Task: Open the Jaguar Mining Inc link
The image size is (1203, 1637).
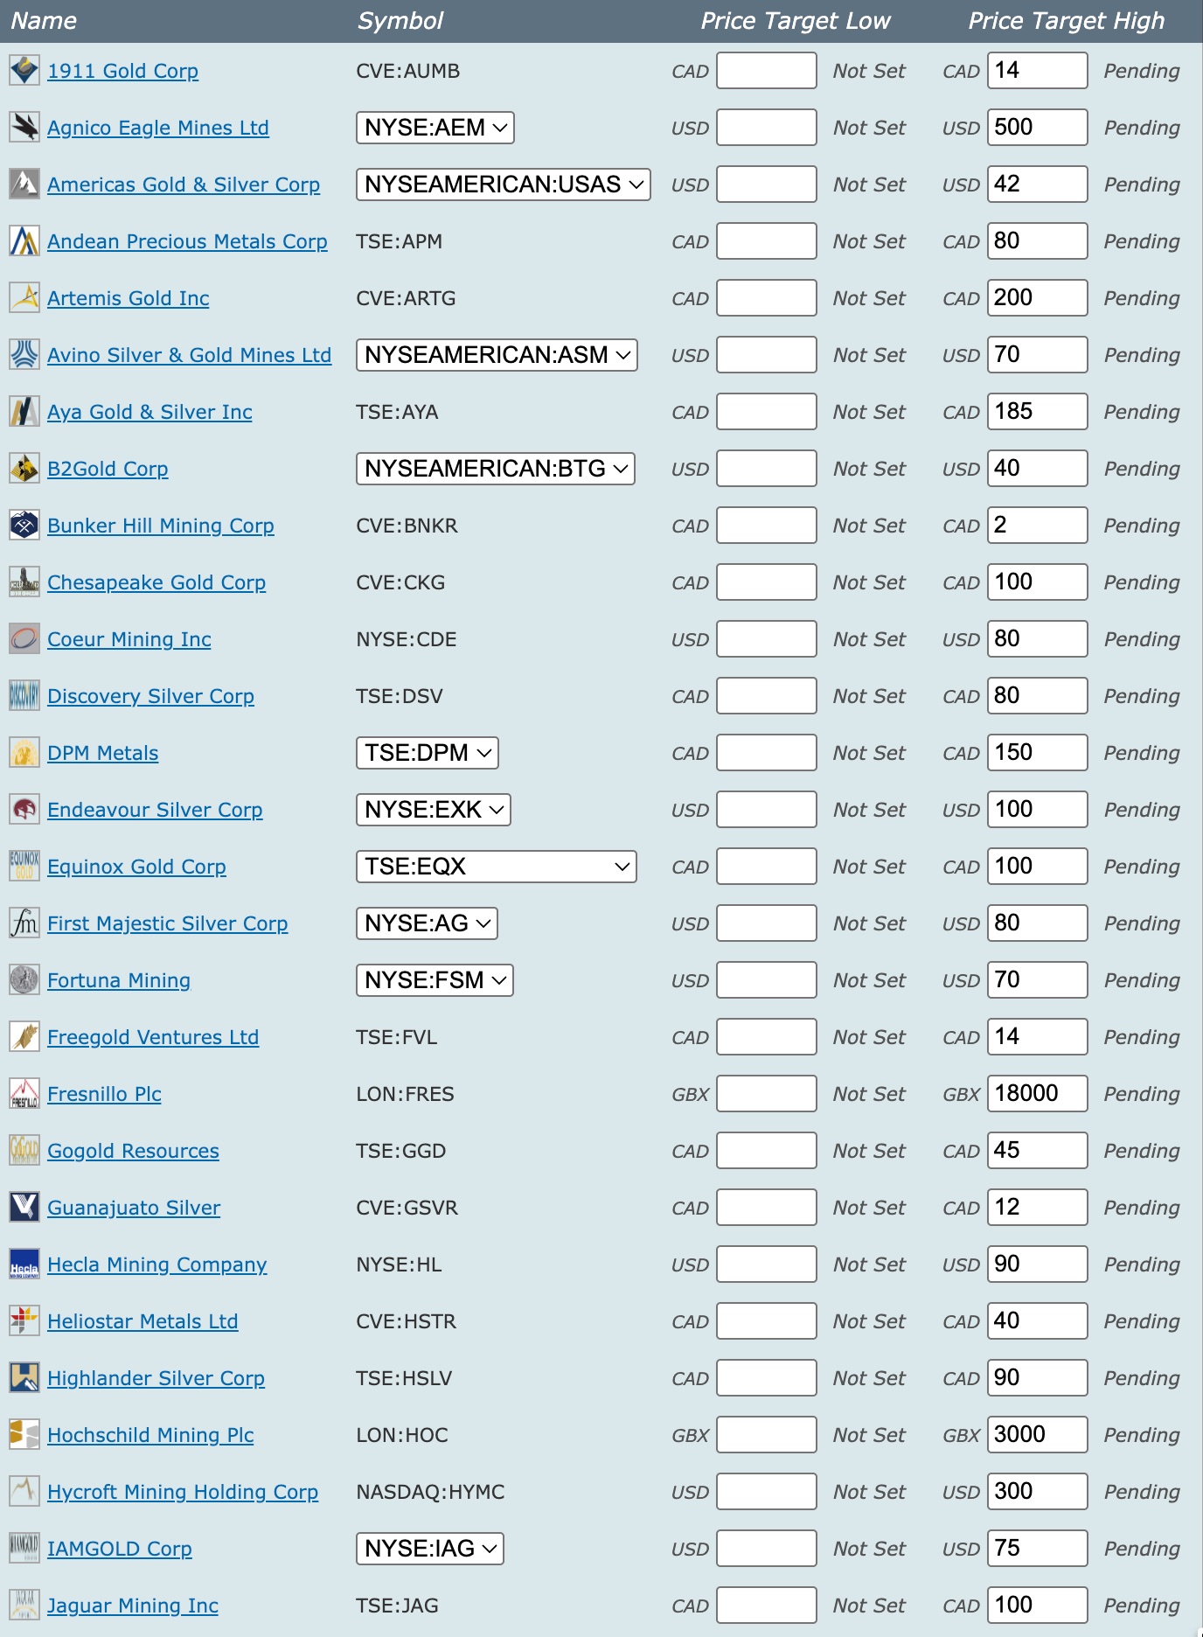Action: click(133, 1606)
